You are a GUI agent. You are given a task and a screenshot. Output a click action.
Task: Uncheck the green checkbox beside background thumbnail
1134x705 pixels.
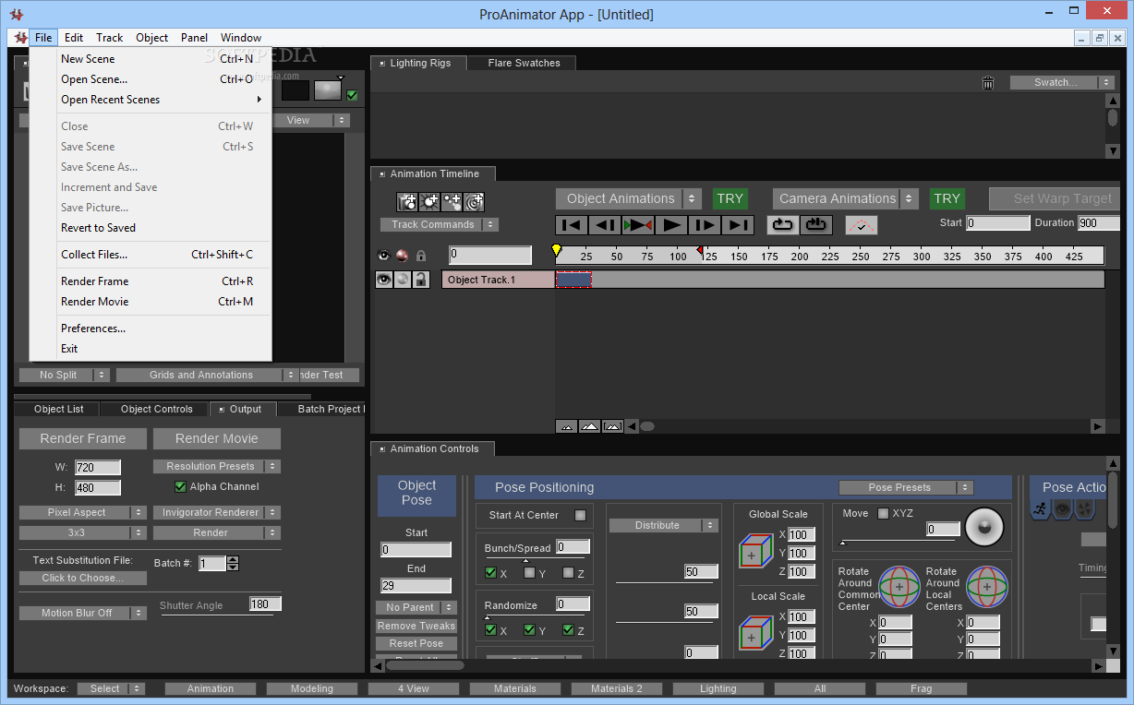coord(352,94)
